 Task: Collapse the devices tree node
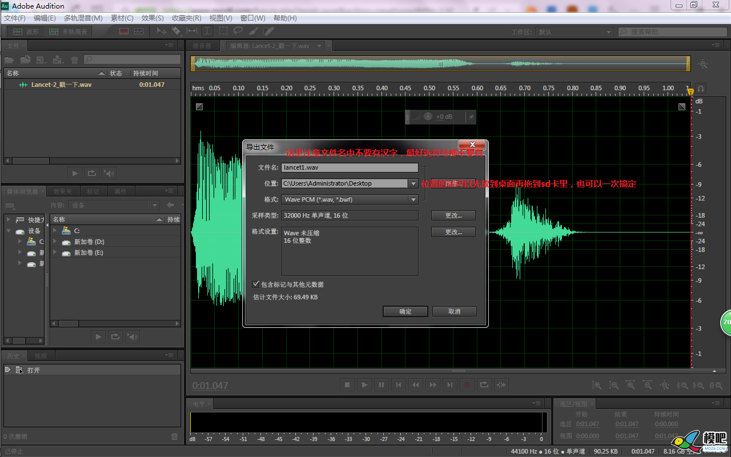[x=8, y=231]
